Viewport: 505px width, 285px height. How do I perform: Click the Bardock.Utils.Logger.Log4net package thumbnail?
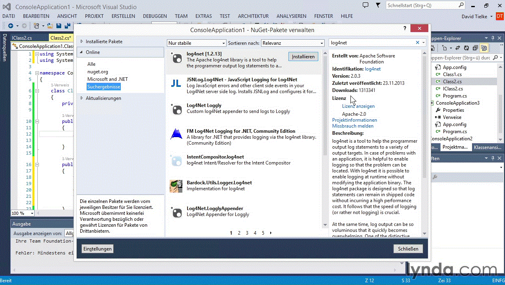176,186
